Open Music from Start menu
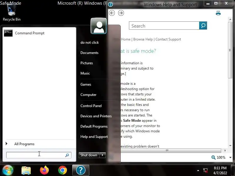235x176 pixels. coord(85,73)
